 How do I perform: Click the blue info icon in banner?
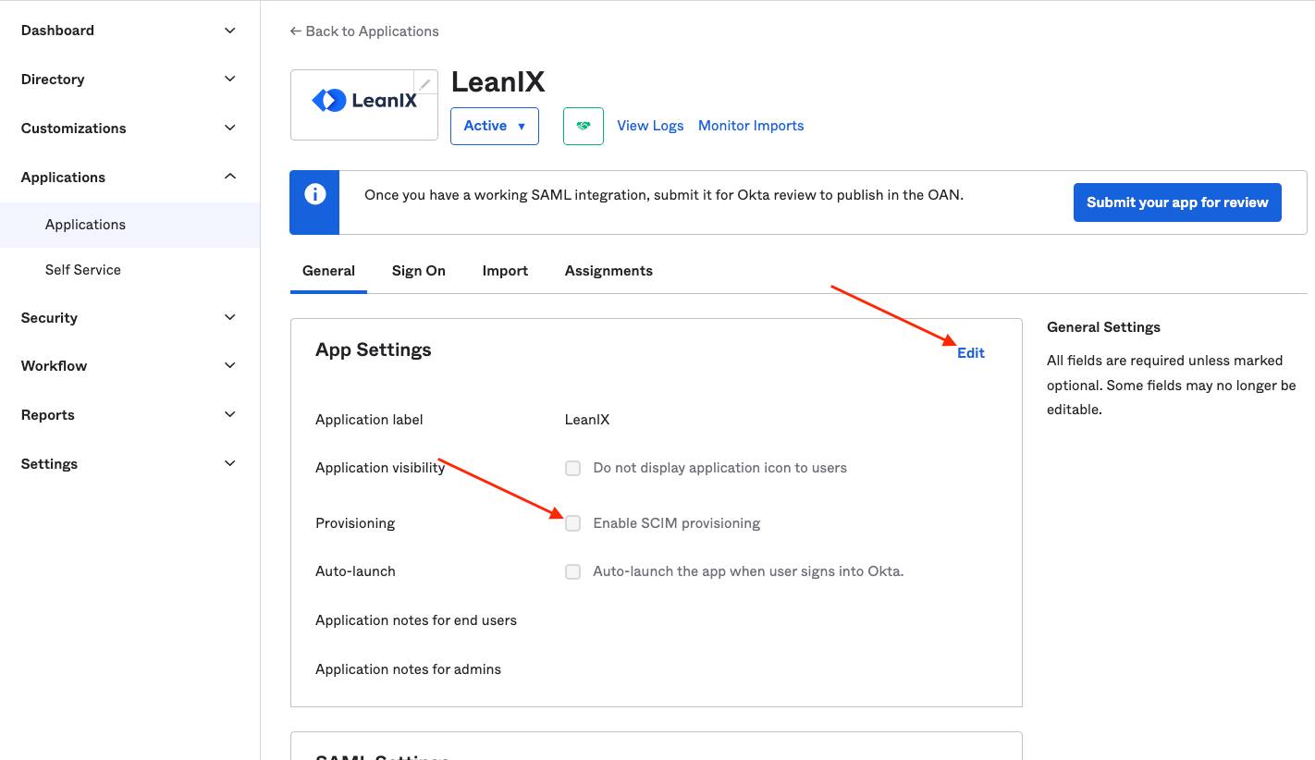pos(314,195)
